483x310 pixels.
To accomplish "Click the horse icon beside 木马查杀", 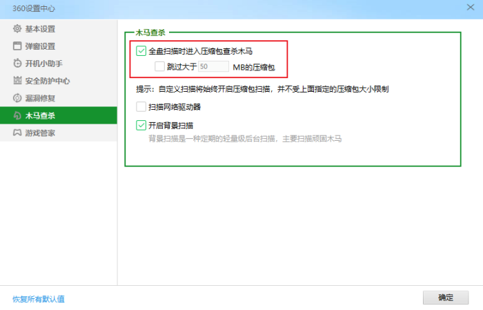I will coord(17,115).
